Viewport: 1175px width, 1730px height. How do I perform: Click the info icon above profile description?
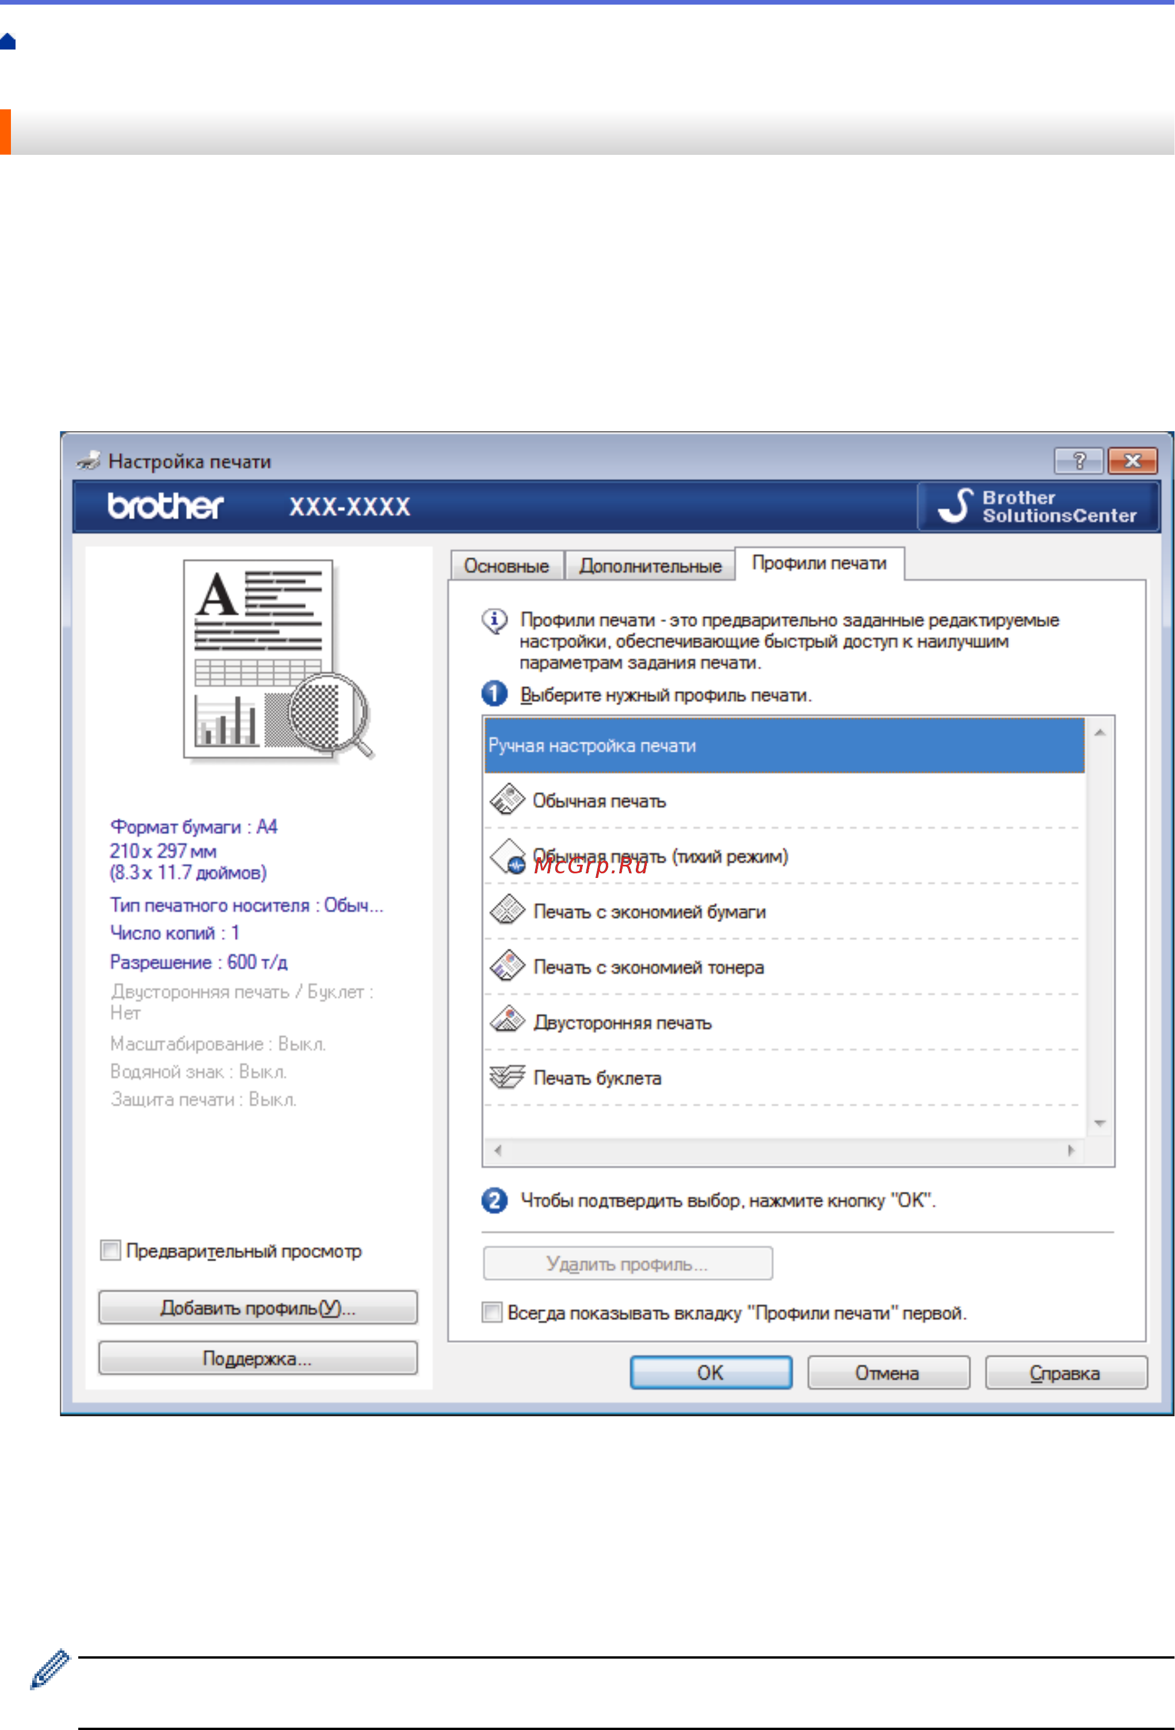point(494,619)
